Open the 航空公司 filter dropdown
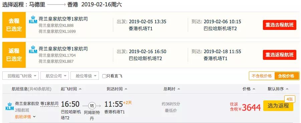Image resolution: width=301 pixels, height=123 pixels. 54,76
